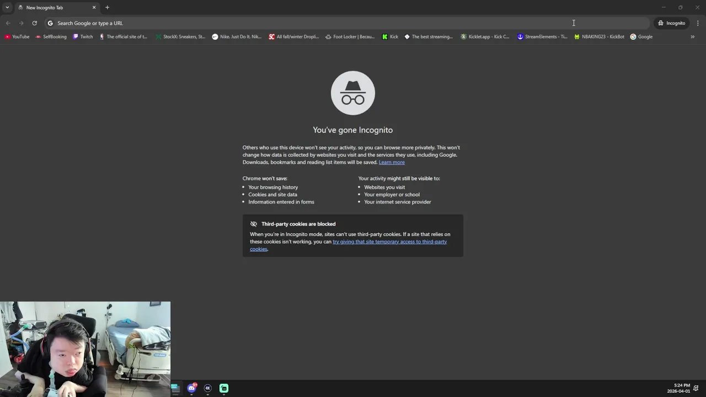Add a new tab with plus button
This screenshot has height=397, width=706.
point(107,8)
